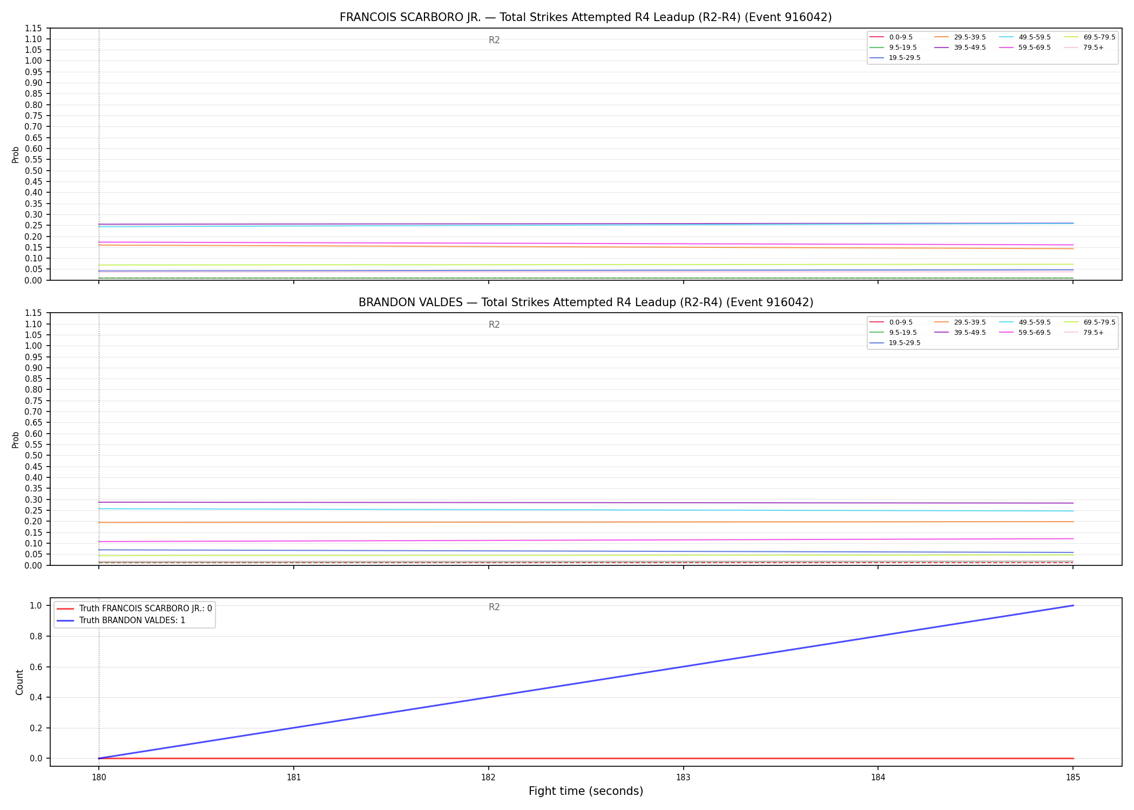Viewport: 1134px width, 810px height.
Task: Click '79.5+' in the Scarboro chart legend
Action: point(1093,48)
